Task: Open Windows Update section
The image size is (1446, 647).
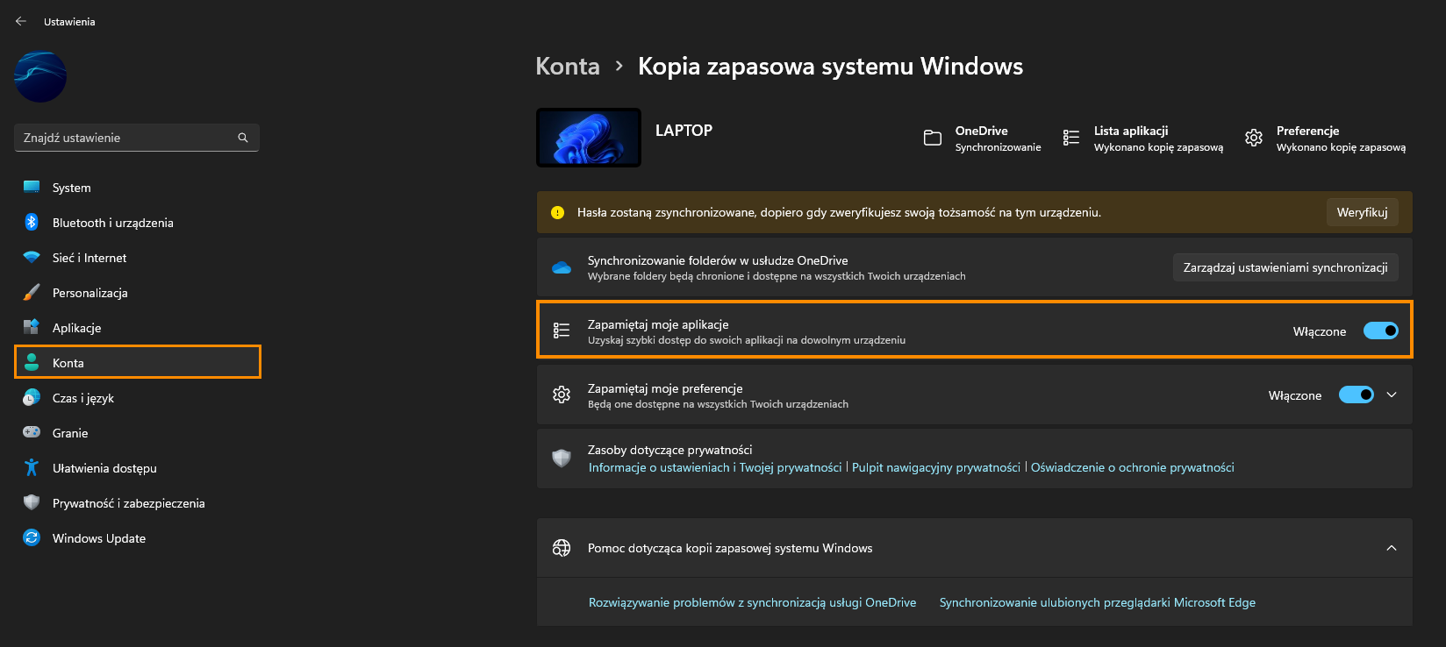Action: pyautogui.click(x=138, y=538)
